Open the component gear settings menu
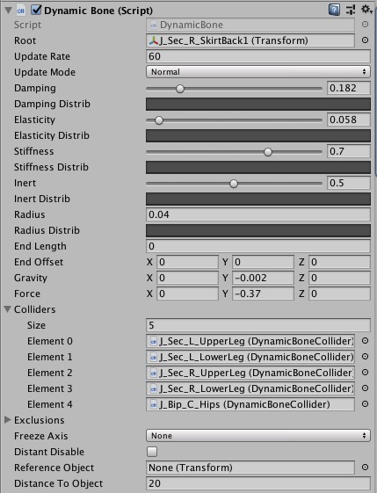This screenshot has height=493, width=377. click(366, 10)
